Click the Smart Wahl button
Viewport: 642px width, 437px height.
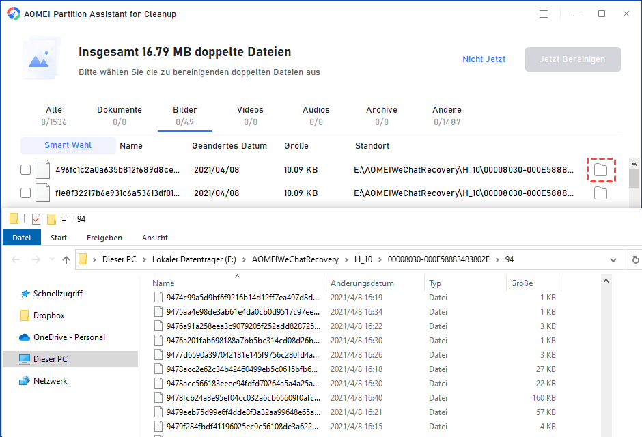click(68, 145)
